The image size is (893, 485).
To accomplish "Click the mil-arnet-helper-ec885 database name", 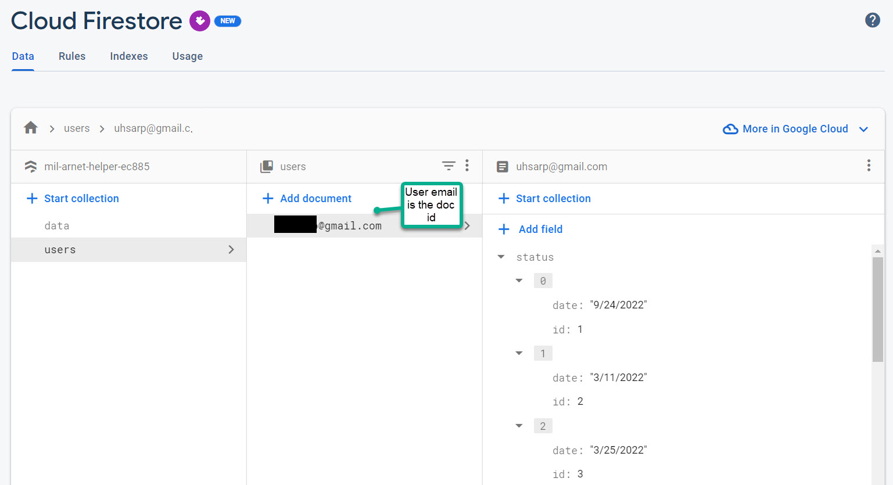I will [97, 167].
